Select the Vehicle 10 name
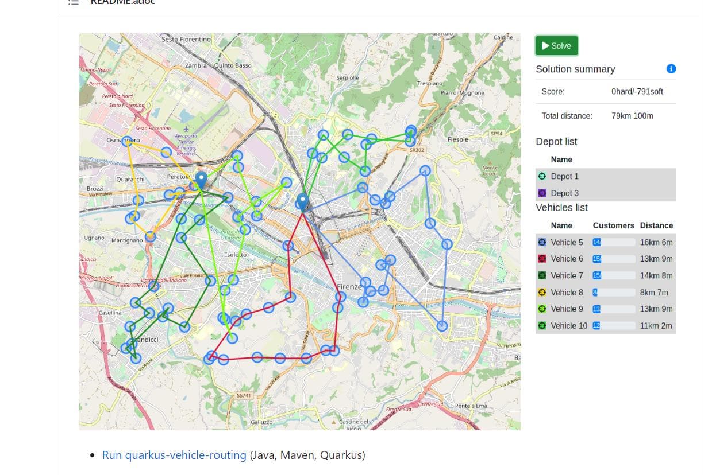The image size is (712, 475). pyautogui.click(x=569, y=325)
